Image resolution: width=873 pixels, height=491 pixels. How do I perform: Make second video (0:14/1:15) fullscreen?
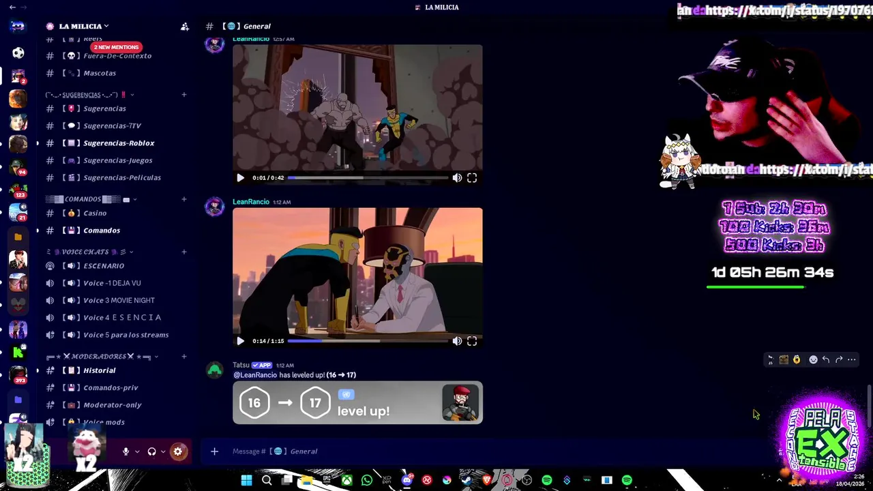[x=472, y=341]
